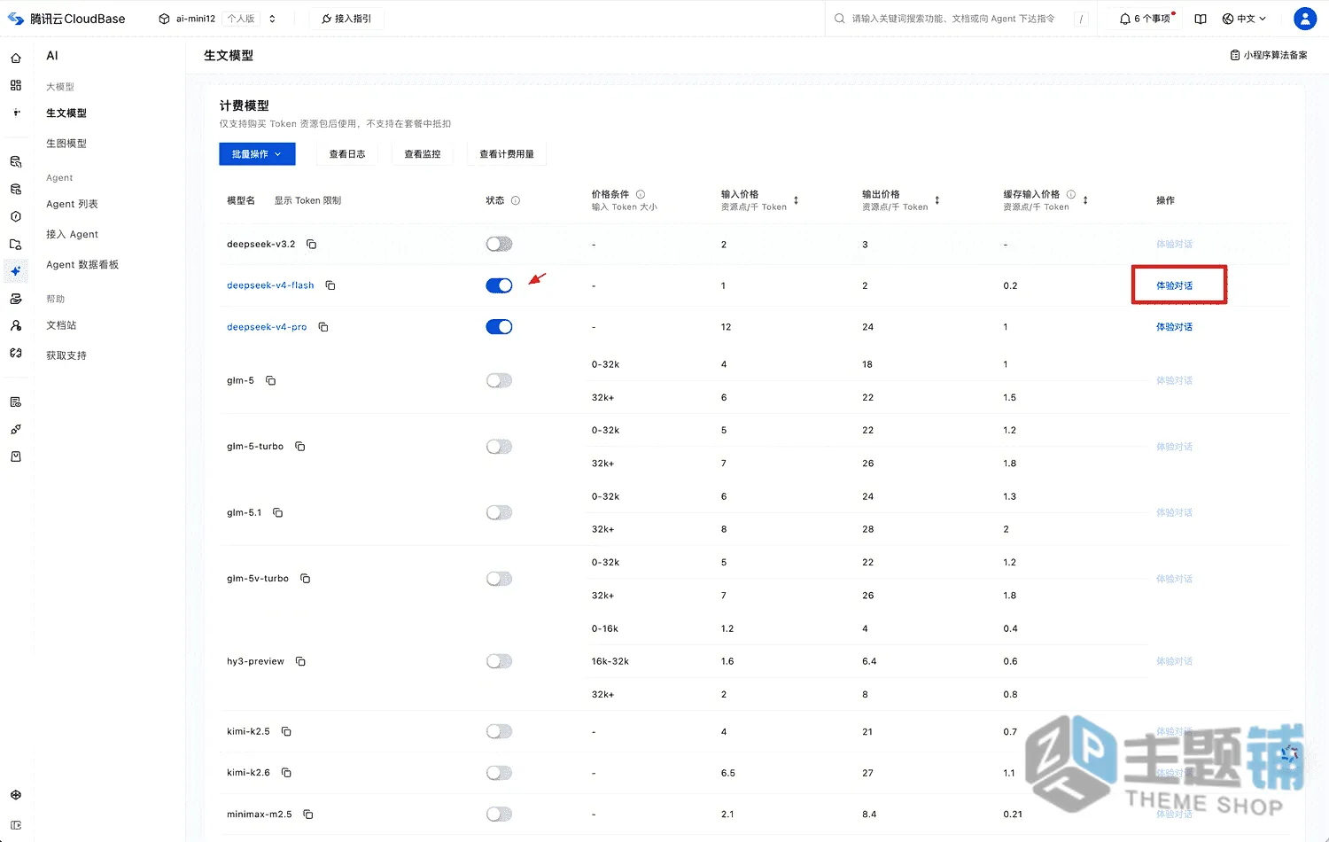1329x842 pixels.
Task: Sort by 输入价格 column
Action: point(796,200)
